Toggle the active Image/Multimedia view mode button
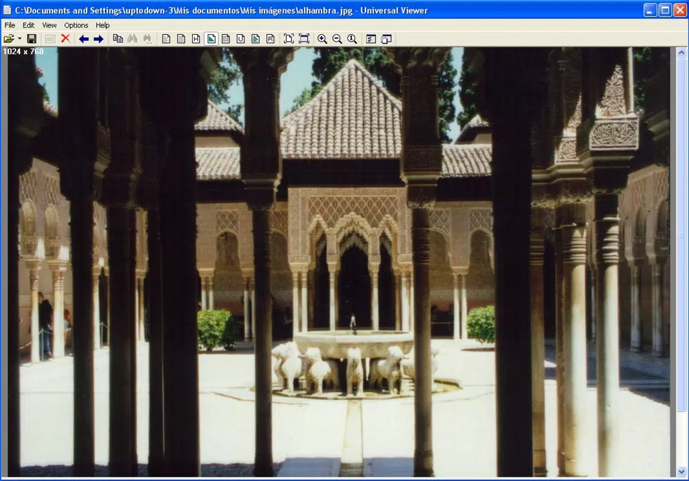Viewport: 689px width, 481px height. [211, 39]
